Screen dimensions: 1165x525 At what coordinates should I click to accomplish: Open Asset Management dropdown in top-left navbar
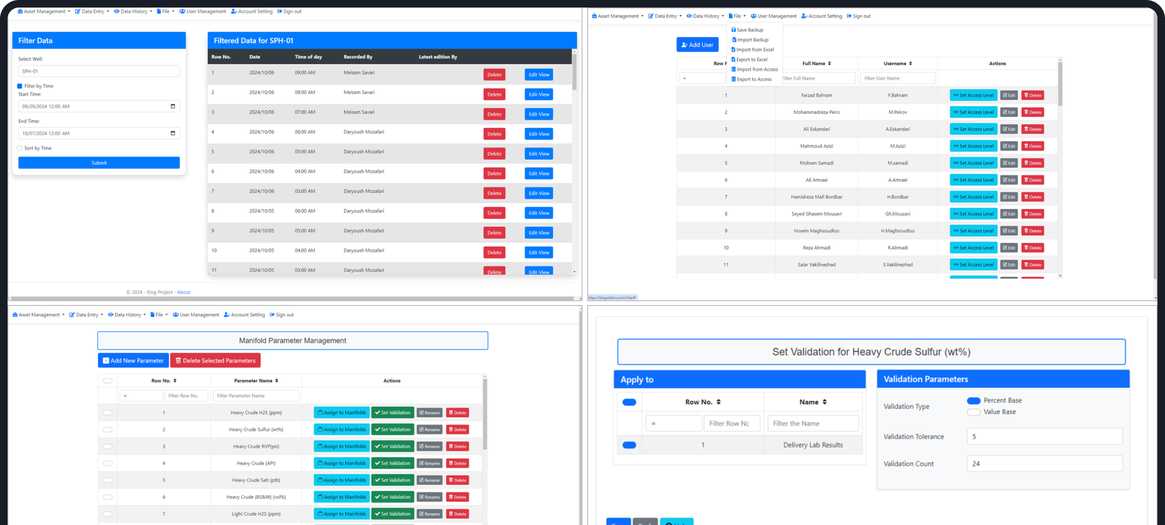43,11
